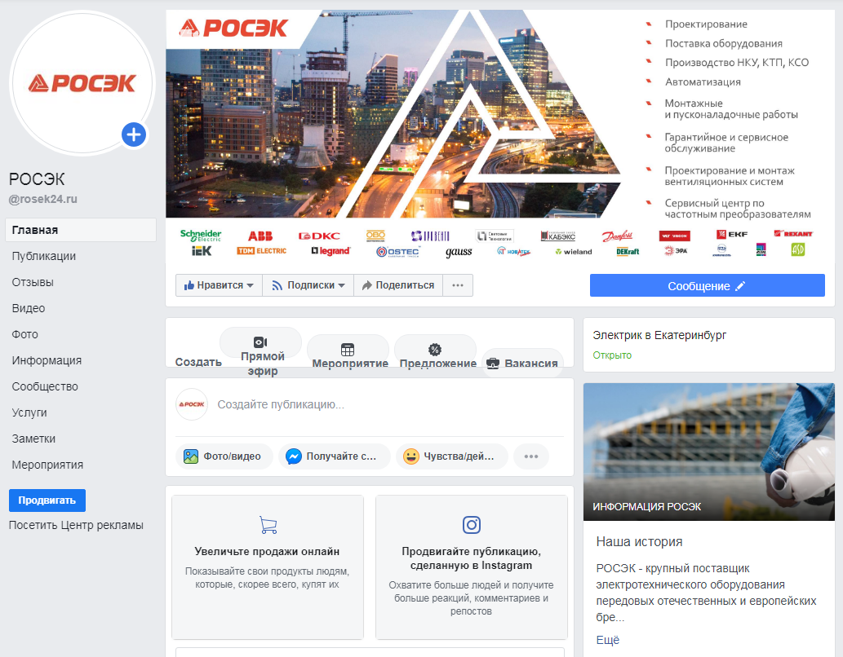Select Услуги in left navigation
This screenshot has height=657, width=843.
[29, 412]
